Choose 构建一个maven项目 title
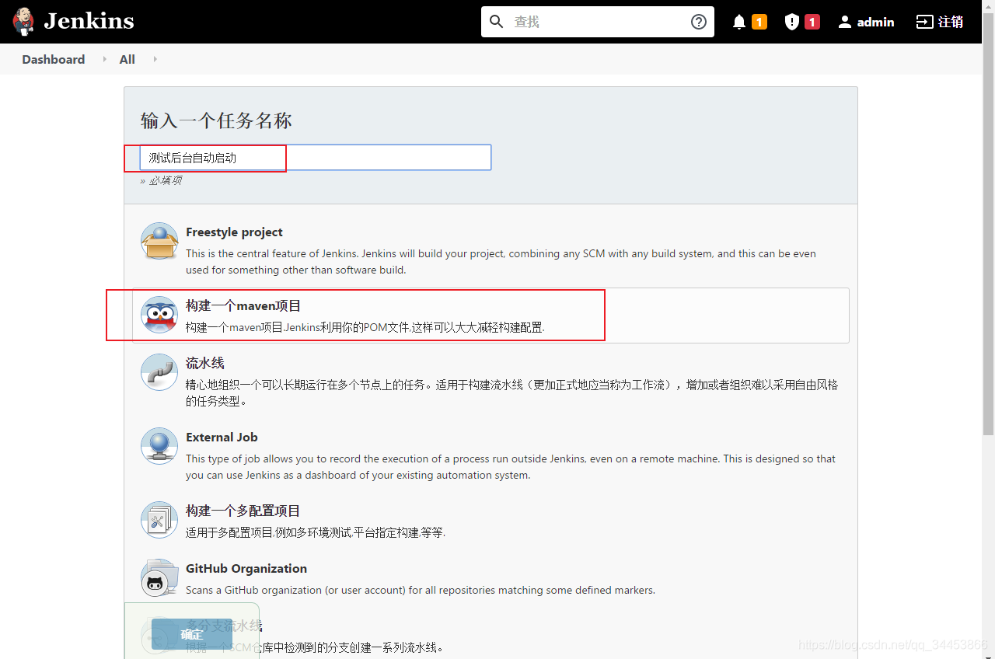Screen dimensions: 995x659 (243, 306)
